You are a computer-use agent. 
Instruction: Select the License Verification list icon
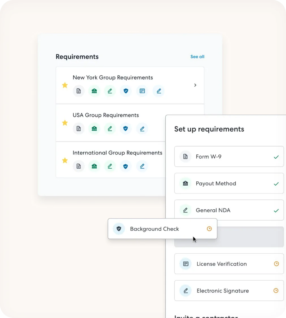click(x=185, y=264)
